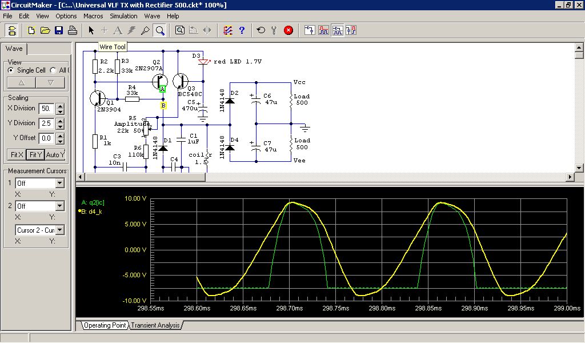Click the blue question mark Help icon
Image resolution: width=585 pixels, height=343 pixels.
(x=242, y=30)
